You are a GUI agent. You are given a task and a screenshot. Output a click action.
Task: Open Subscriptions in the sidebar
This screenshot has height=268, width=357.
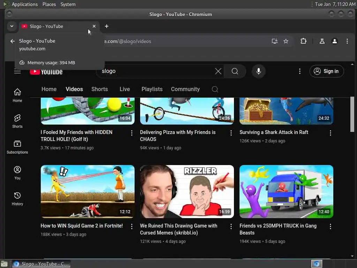pyautogui.click(x=17, y=147)
